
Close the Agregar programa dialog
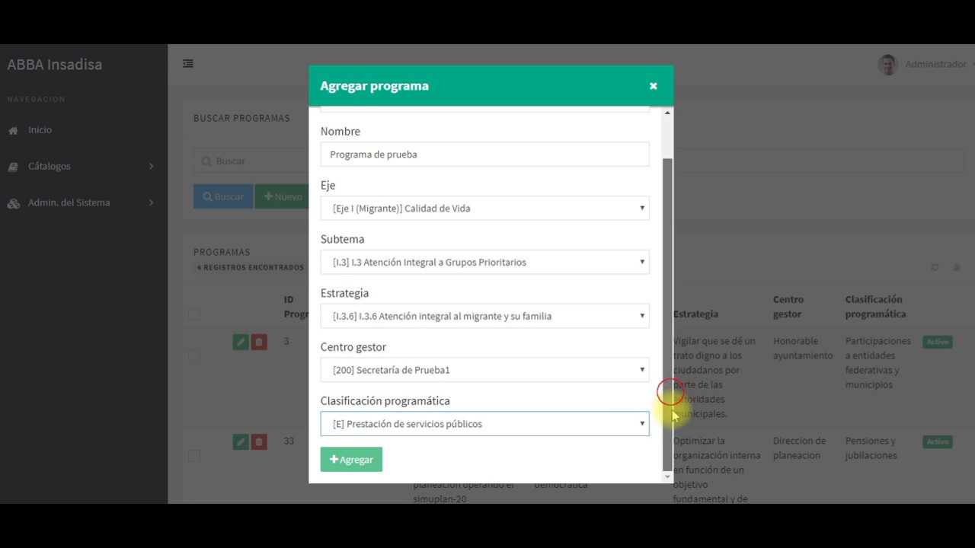[x=653, y=86]
